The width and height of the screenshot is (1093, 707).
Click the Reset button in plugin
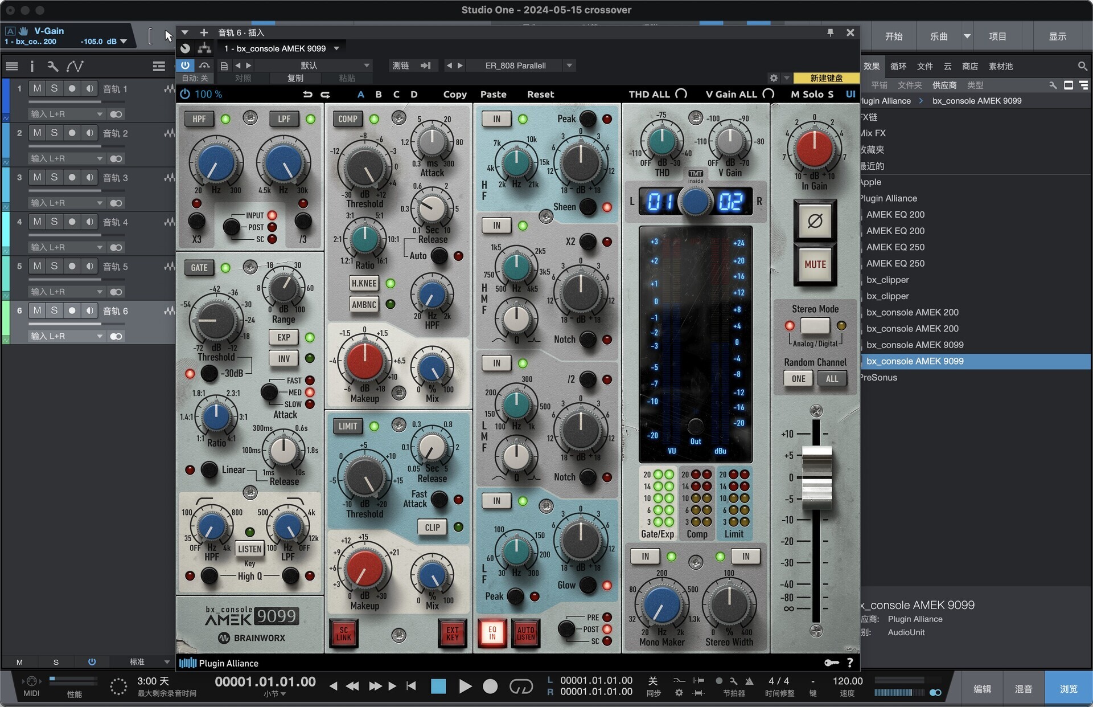pyautogui.click(x=540, y=94)
